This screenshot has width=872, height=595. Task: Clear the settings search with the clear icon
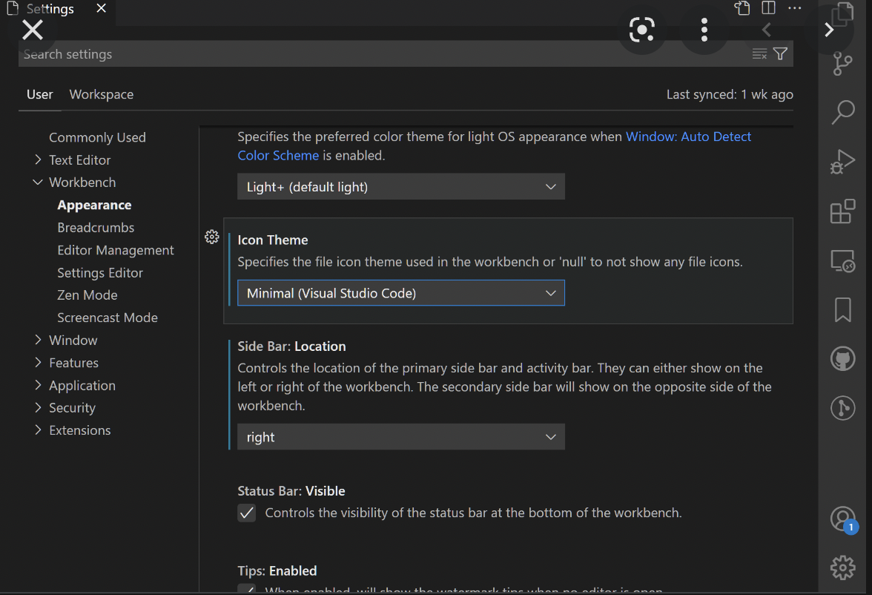(759, 53)
